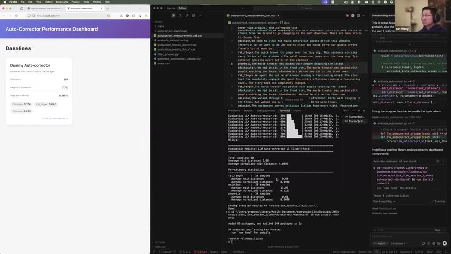Screen dimensions: 451x254
Task: Open the macOS Apple menu
Action: coord(4,2)
